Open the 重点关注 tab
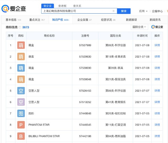Image resolution: width=168 pixels, height=143 pixels. (37, 20)
